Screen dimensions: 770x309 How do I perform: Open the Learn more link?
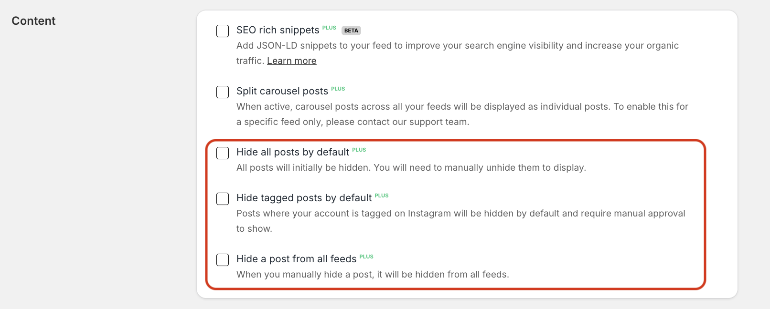tap(291, 61)
